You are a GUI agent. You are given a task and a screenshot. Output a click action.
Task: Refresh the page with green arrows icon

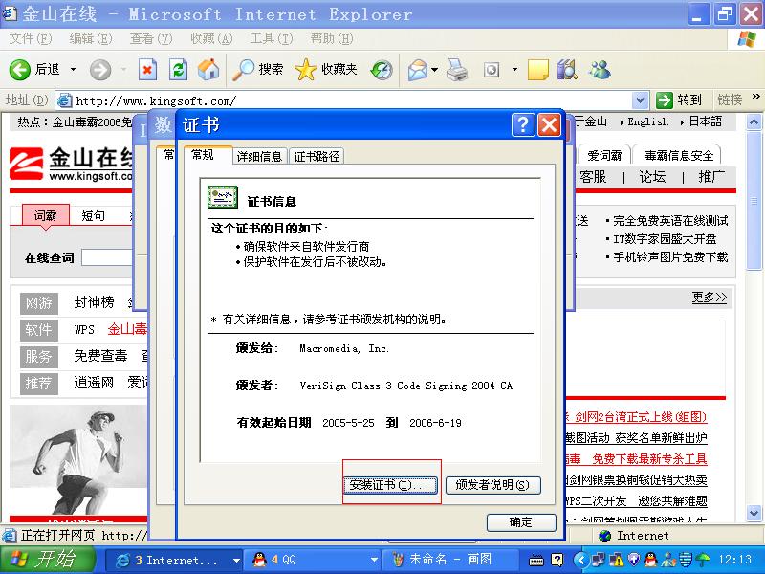click(x=178, y=70)
